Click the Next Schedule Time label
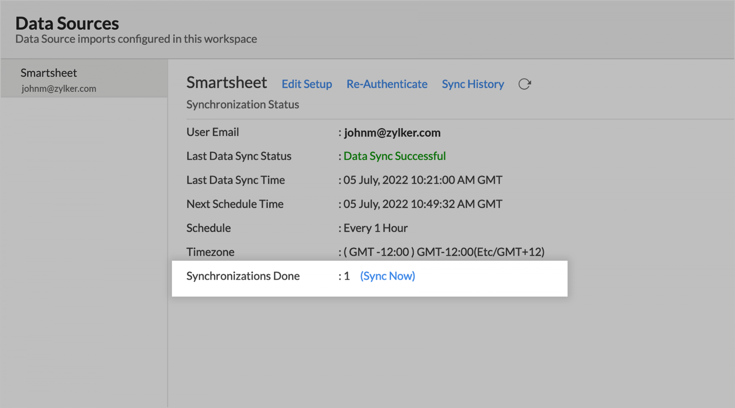The image size is (735, 408). pos(235,204)
